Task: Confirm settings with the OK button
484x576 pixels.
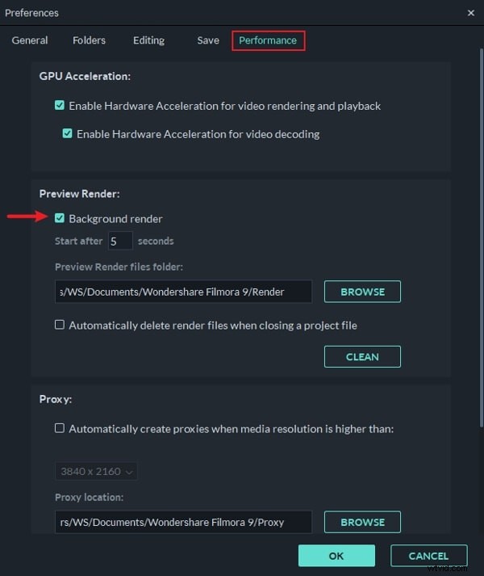Action: click(x=336, y=556)
